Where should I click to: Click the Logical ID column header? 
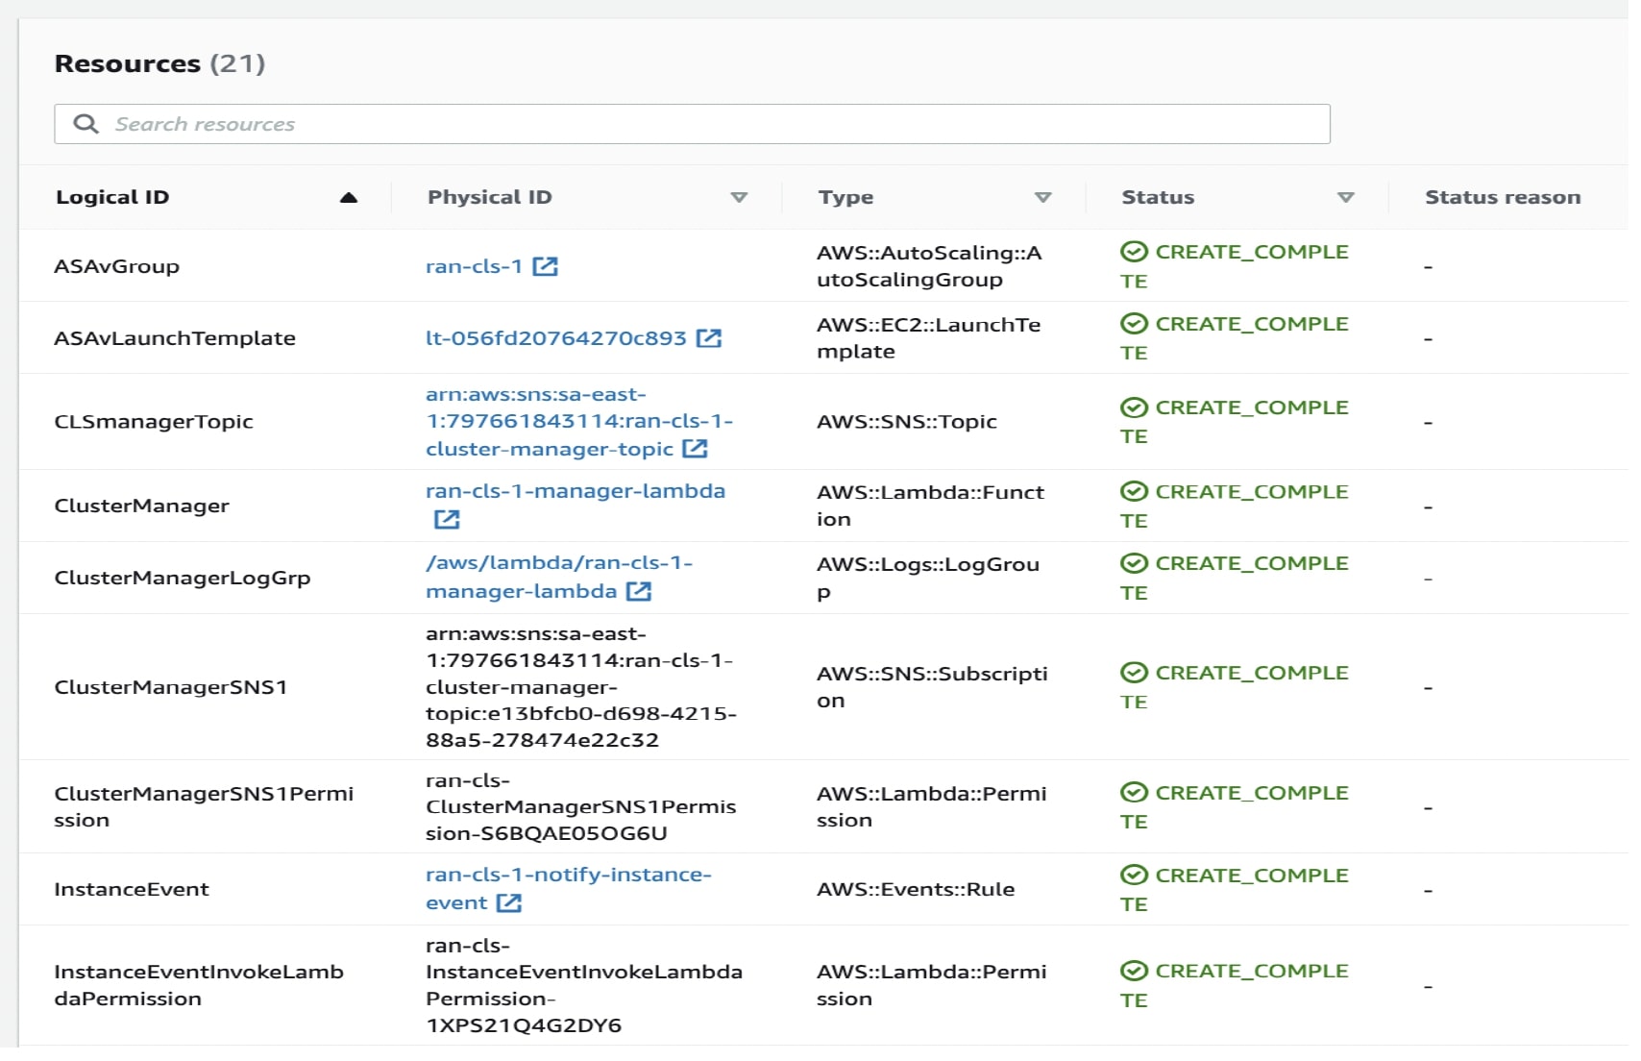(112, 197)
